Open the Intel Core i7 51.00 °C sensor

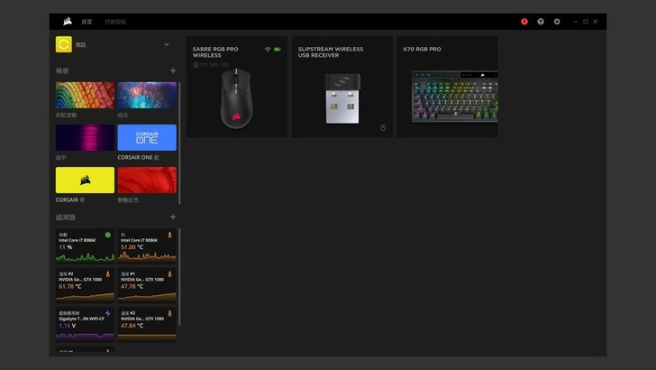(147, 246)
